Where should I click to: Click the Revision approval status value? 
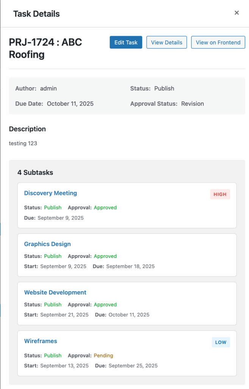click(x=193, y=104)
